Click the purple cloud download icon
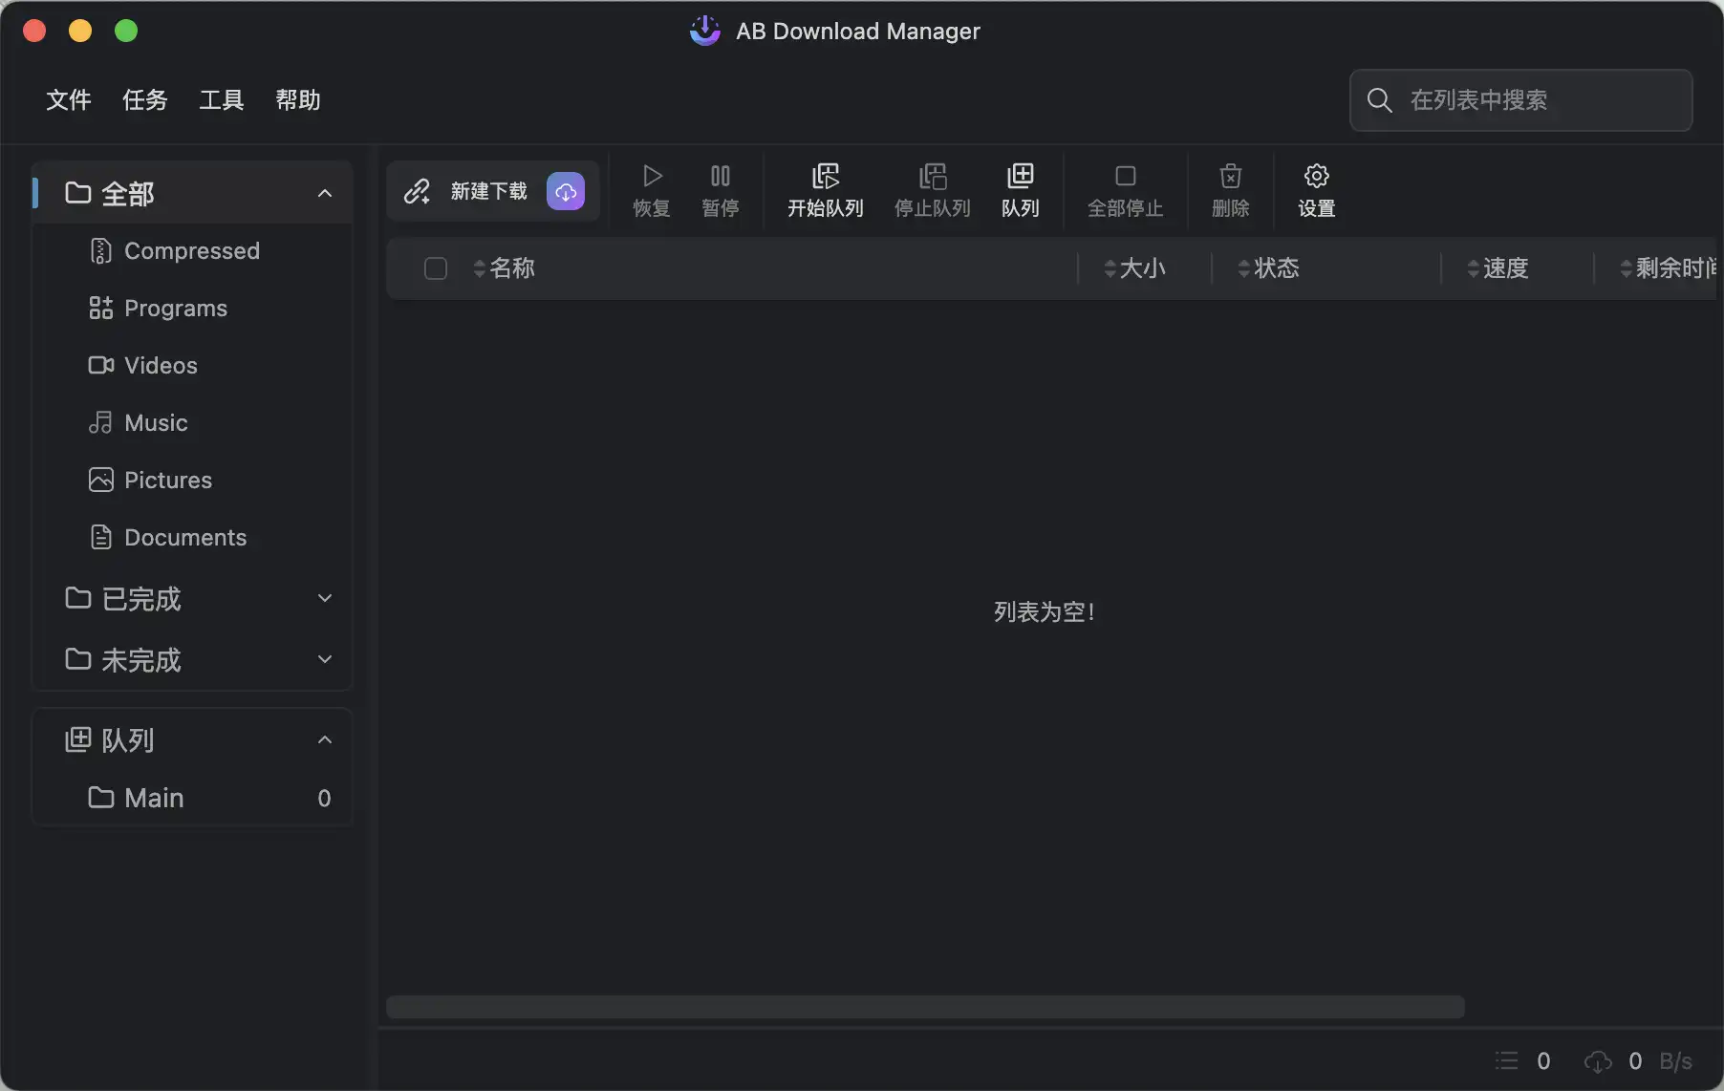Image resolution: width=1724 pixels, height=1091 pixels. click(566, 191)
